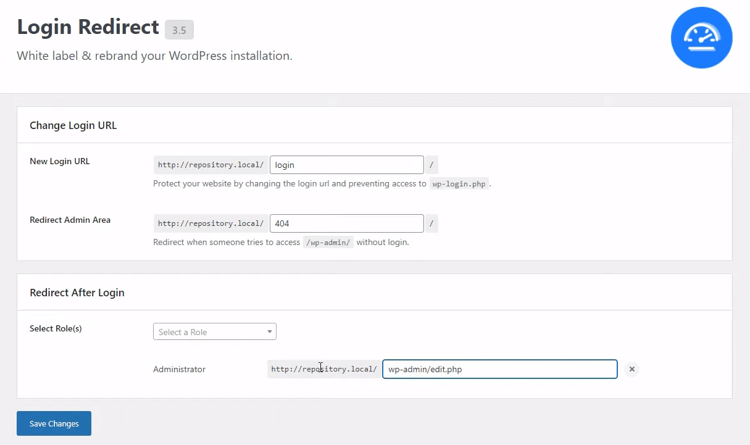750x445 pixels.
Task: Click the Login Redirect page title
Action: point(88,27)
